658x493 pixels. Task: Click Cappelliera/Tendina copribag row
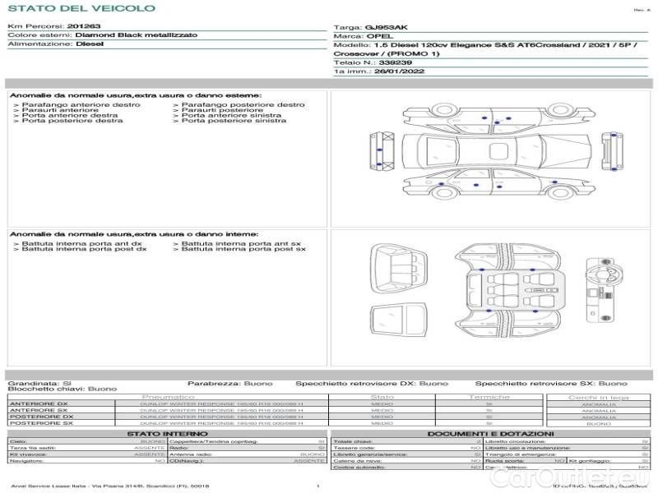(x=248, y=441)
